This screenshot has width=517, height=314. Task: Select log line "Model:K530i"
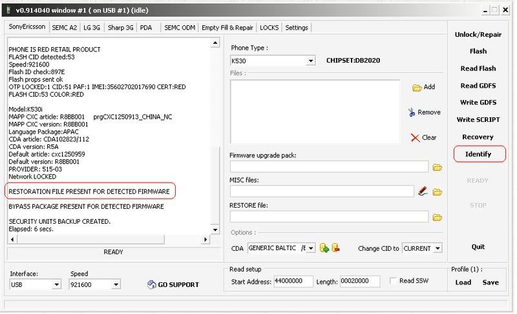click(25, 109)
